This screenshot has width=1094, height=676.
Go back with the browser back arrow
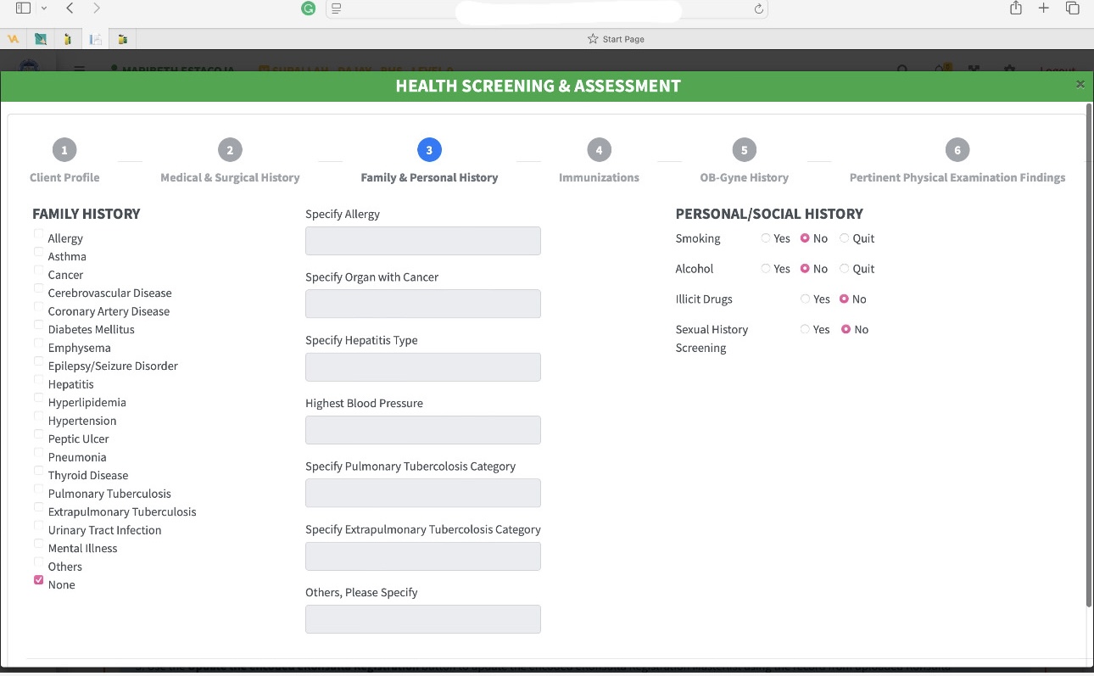[x=70, y=8]
